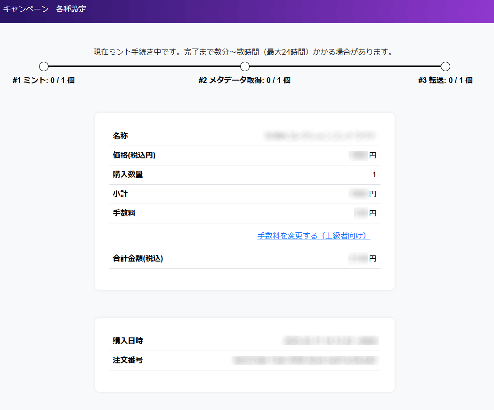Click the #2 メタデータ取得 step circle
This screenshot has width=494, height=410.
tap(245, 66)
